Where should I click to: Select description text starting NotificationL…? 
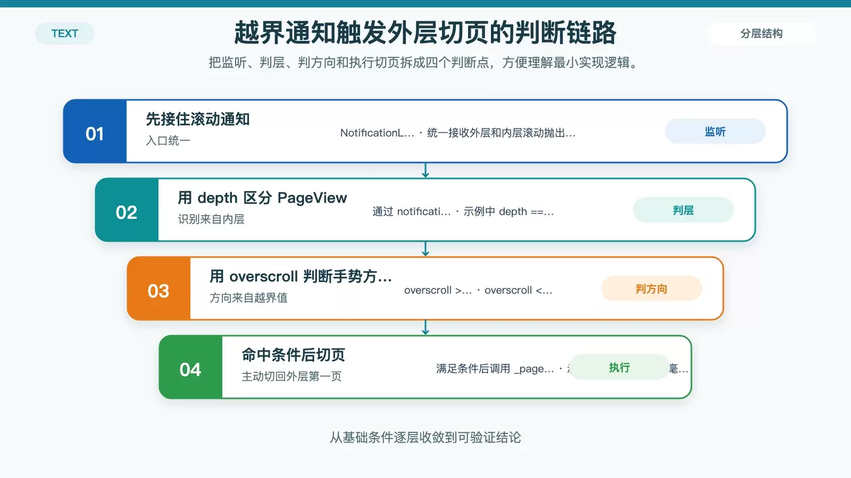(458, 133)
